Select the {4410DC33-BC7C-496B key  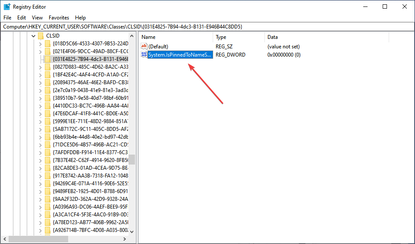click(x=91, y=106)
